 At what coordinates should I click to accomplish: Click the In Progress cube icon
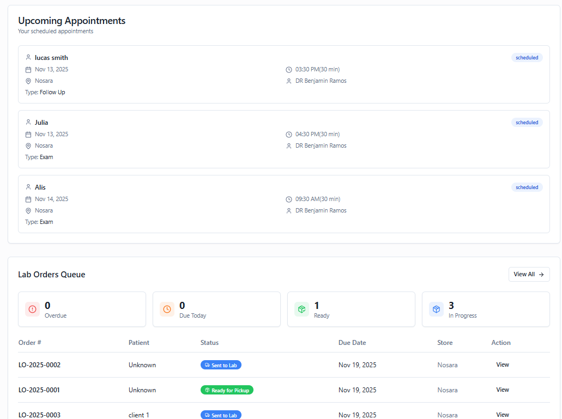pyautogui.click(x=436, y=309)
